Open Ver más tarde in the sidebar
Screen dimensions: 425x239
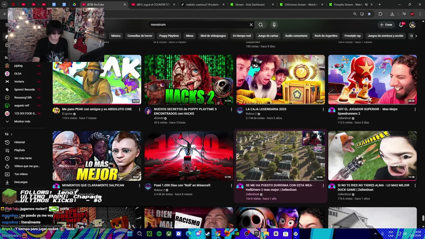(23, 158)
